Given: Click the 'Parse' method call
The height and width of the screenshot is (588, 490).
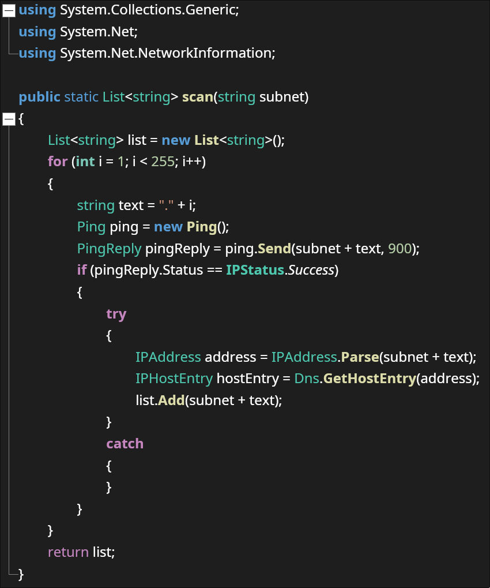Looking at the screenshot, I should point(360,357).
